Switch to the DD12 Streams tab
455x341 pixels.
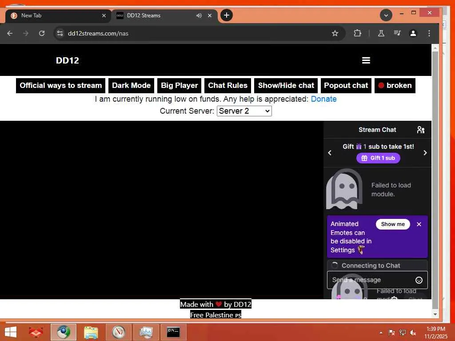tap(164, 16)
